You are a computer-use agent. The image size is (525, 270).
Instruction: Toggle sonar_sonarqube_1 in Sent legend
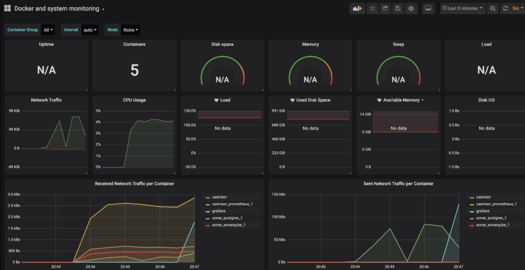(x=493, y=225)
